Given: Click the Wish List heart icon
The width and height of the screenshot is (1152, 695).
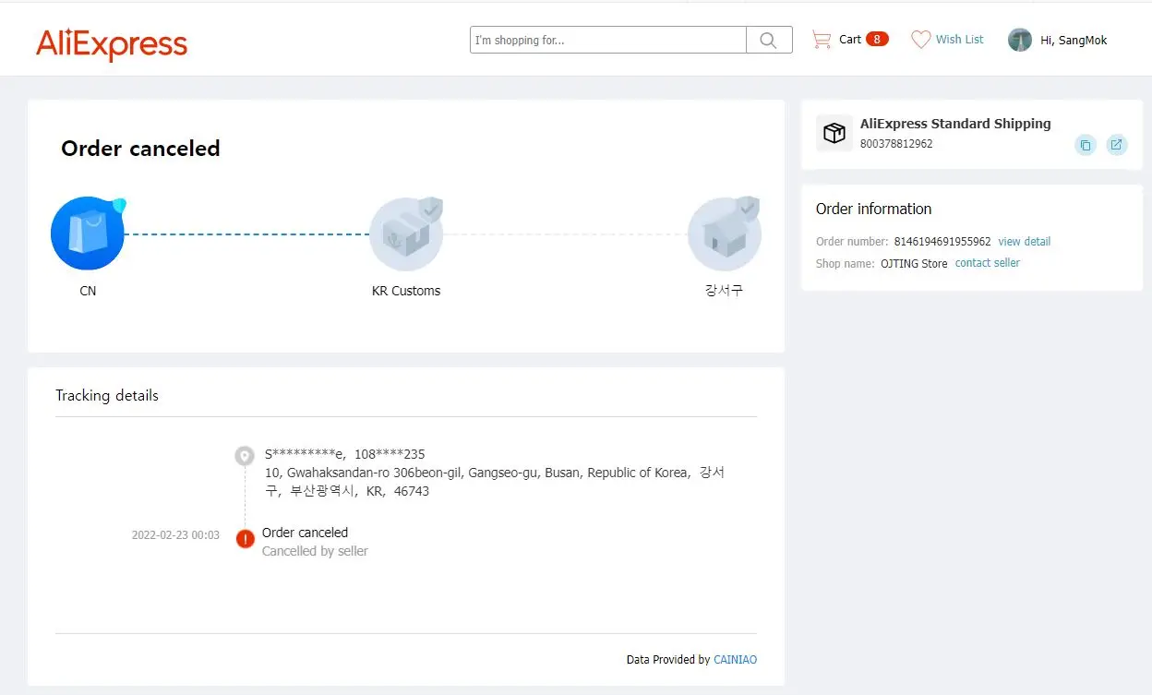Looking at the screenshot, I should pyautogui.click(x=920, y=40).
